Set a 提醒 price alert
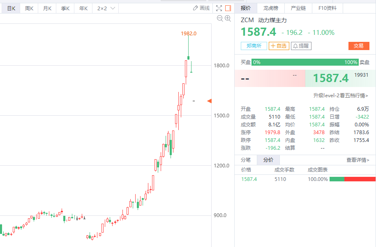The height and width of the screenshot is (247, 376). click(x=300, y=46)
